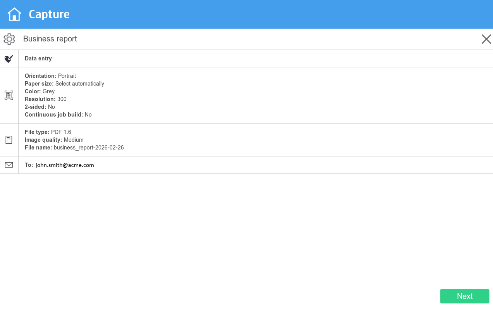Click the Data entry tag icon
493x309 pixels.
(9, 59)
